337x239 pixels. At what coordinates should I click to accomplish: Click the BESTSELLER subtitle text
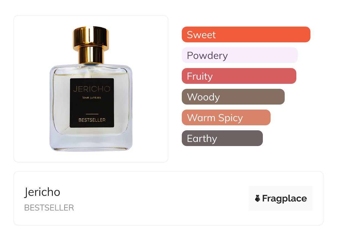49,208
